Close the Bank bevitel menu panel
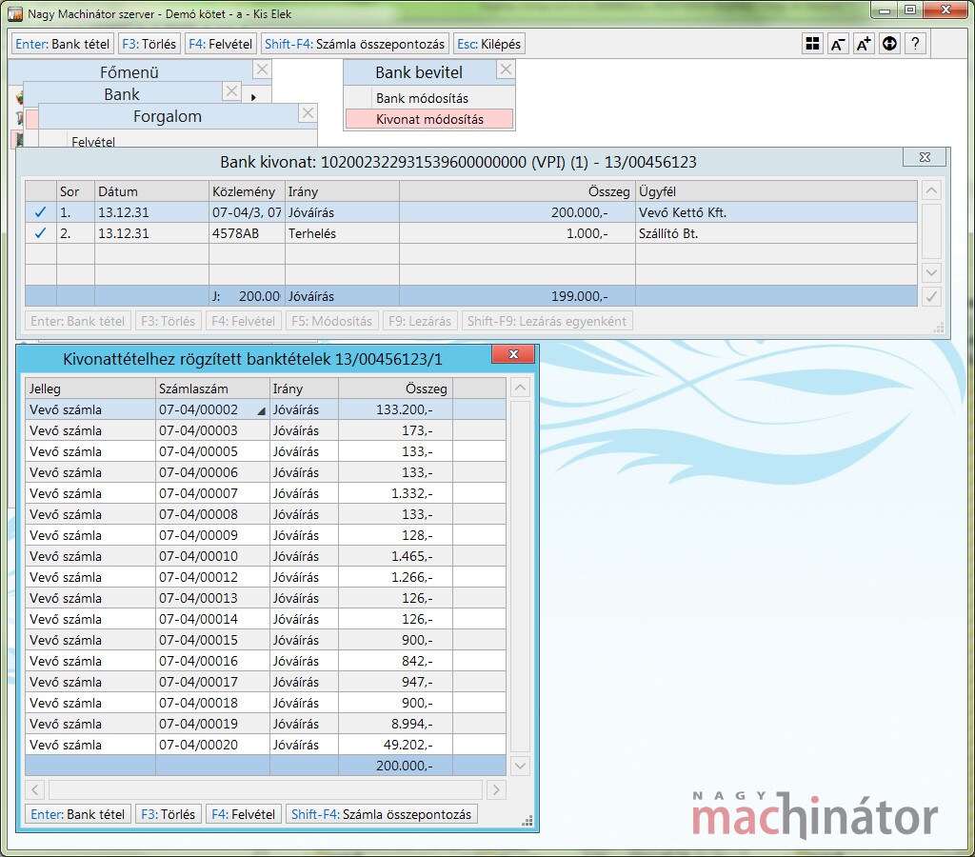The image size is (975, 857). pyautogui.click(x=506, y=70)
